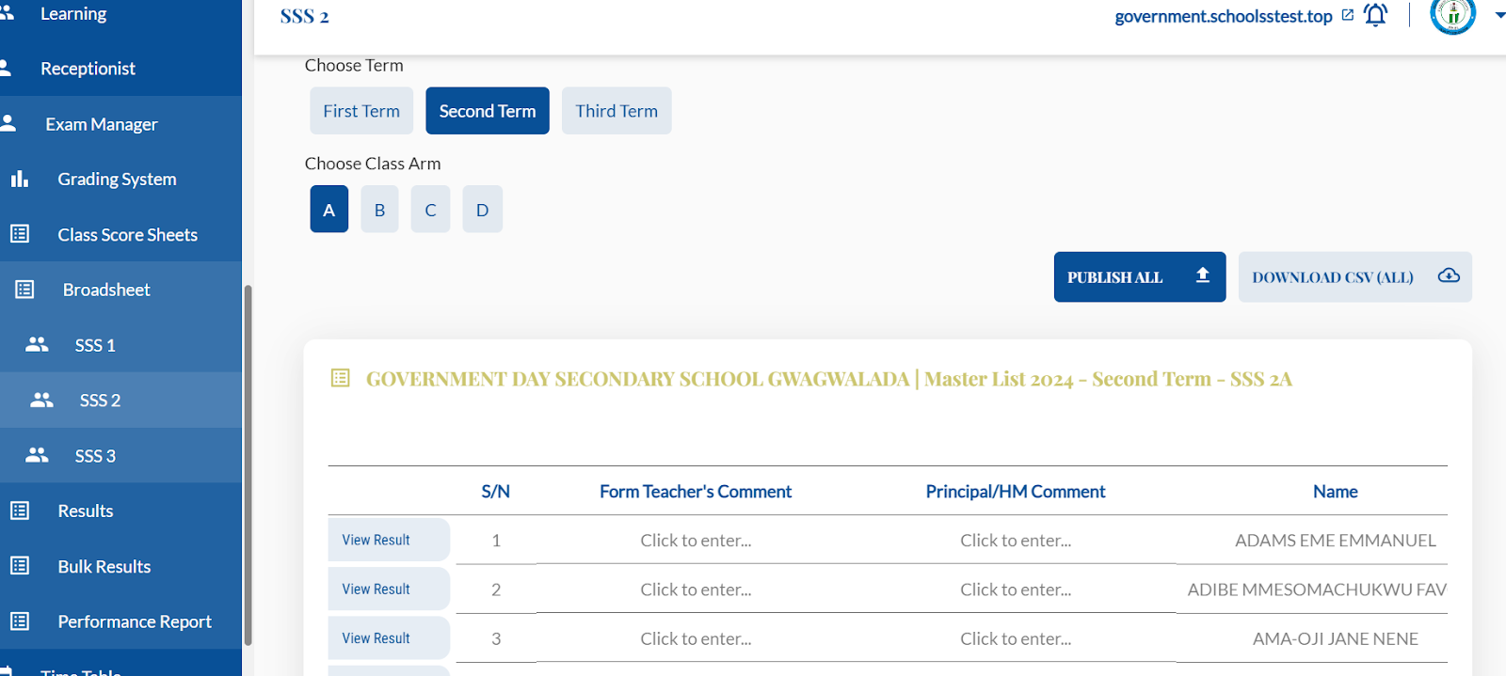
Task: Enter principal comment for ADIBE MMESOMACHUKWU
Action: 1016,590
